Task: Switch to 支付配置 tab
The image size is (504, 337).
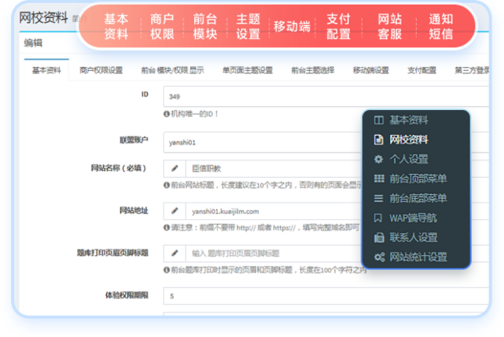Action: pyautogui.click(x=422, y=70)
